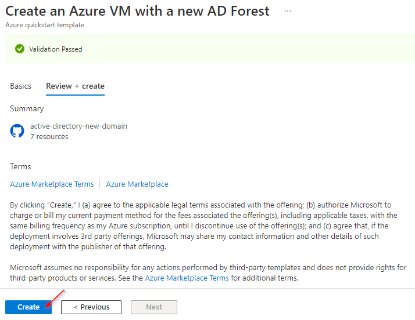The height and width of the screenshot is (320, 415).
Task: Click the Validation Passed message text
Action: [56, 49]
